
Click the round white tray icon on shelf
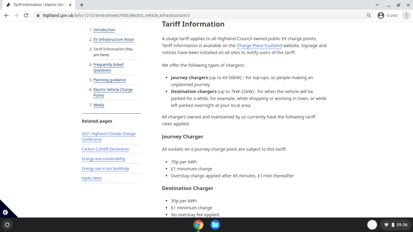[372, 225]
